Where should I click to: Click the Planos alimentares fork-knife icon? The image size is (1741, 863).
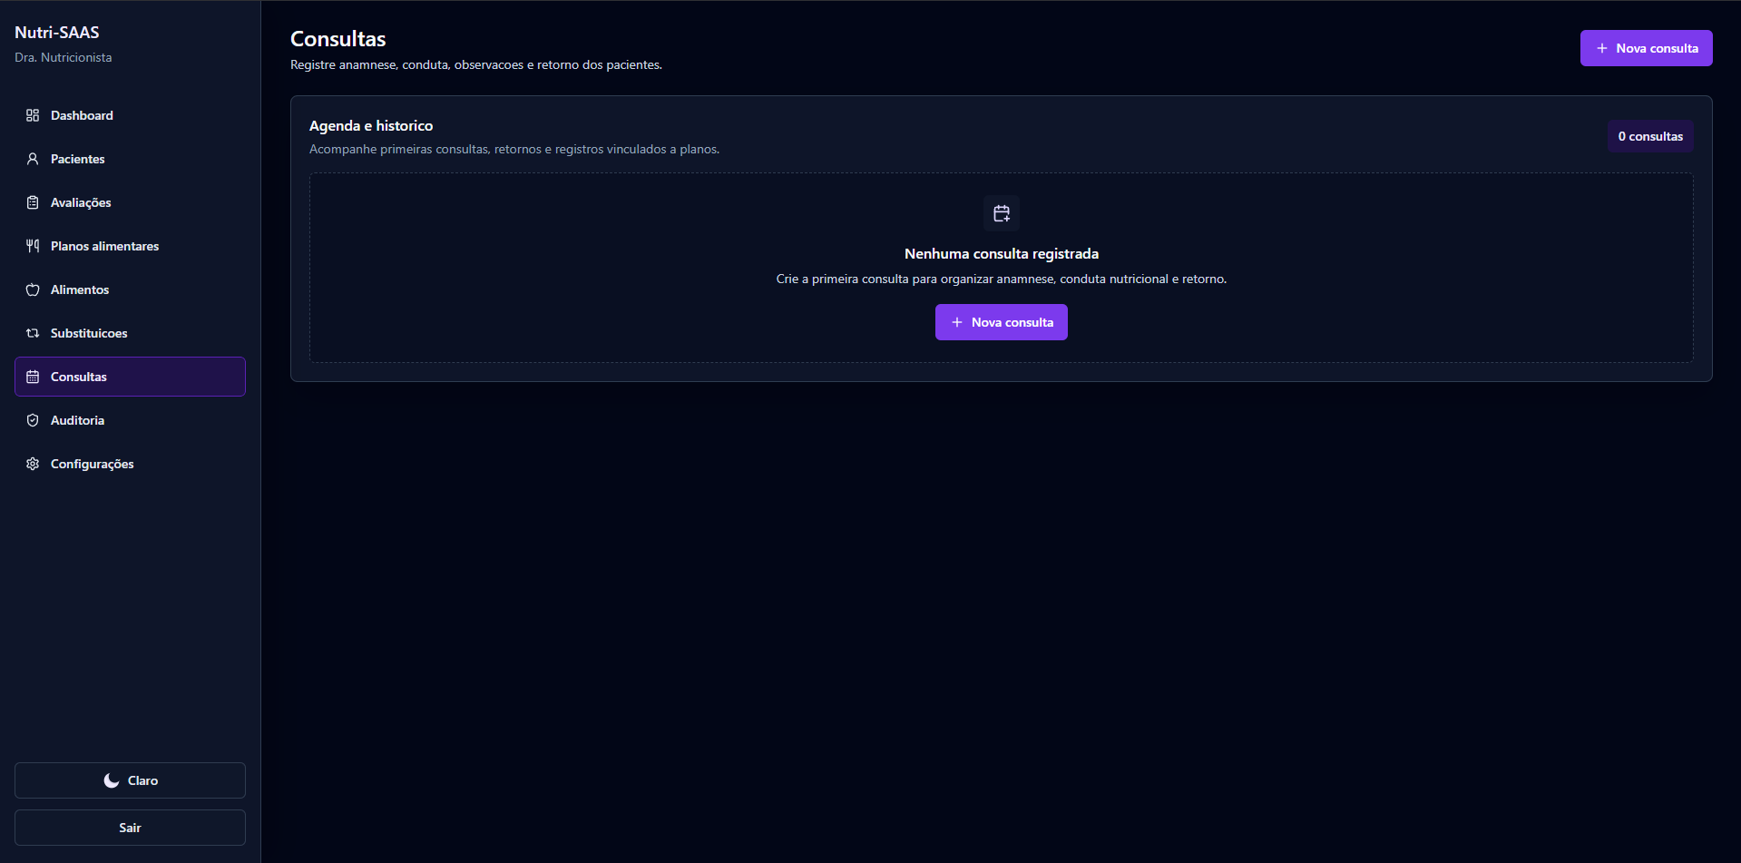coord(33,246)
